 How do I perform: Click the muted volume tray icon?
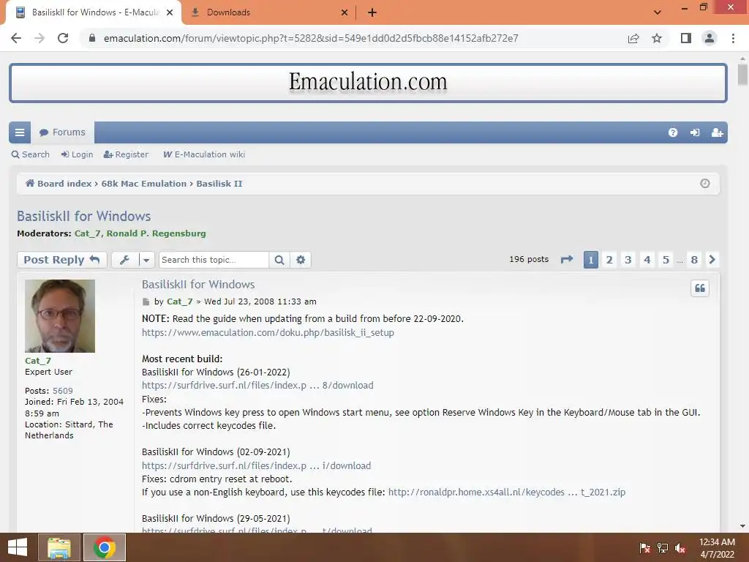(x=680, y=548)
